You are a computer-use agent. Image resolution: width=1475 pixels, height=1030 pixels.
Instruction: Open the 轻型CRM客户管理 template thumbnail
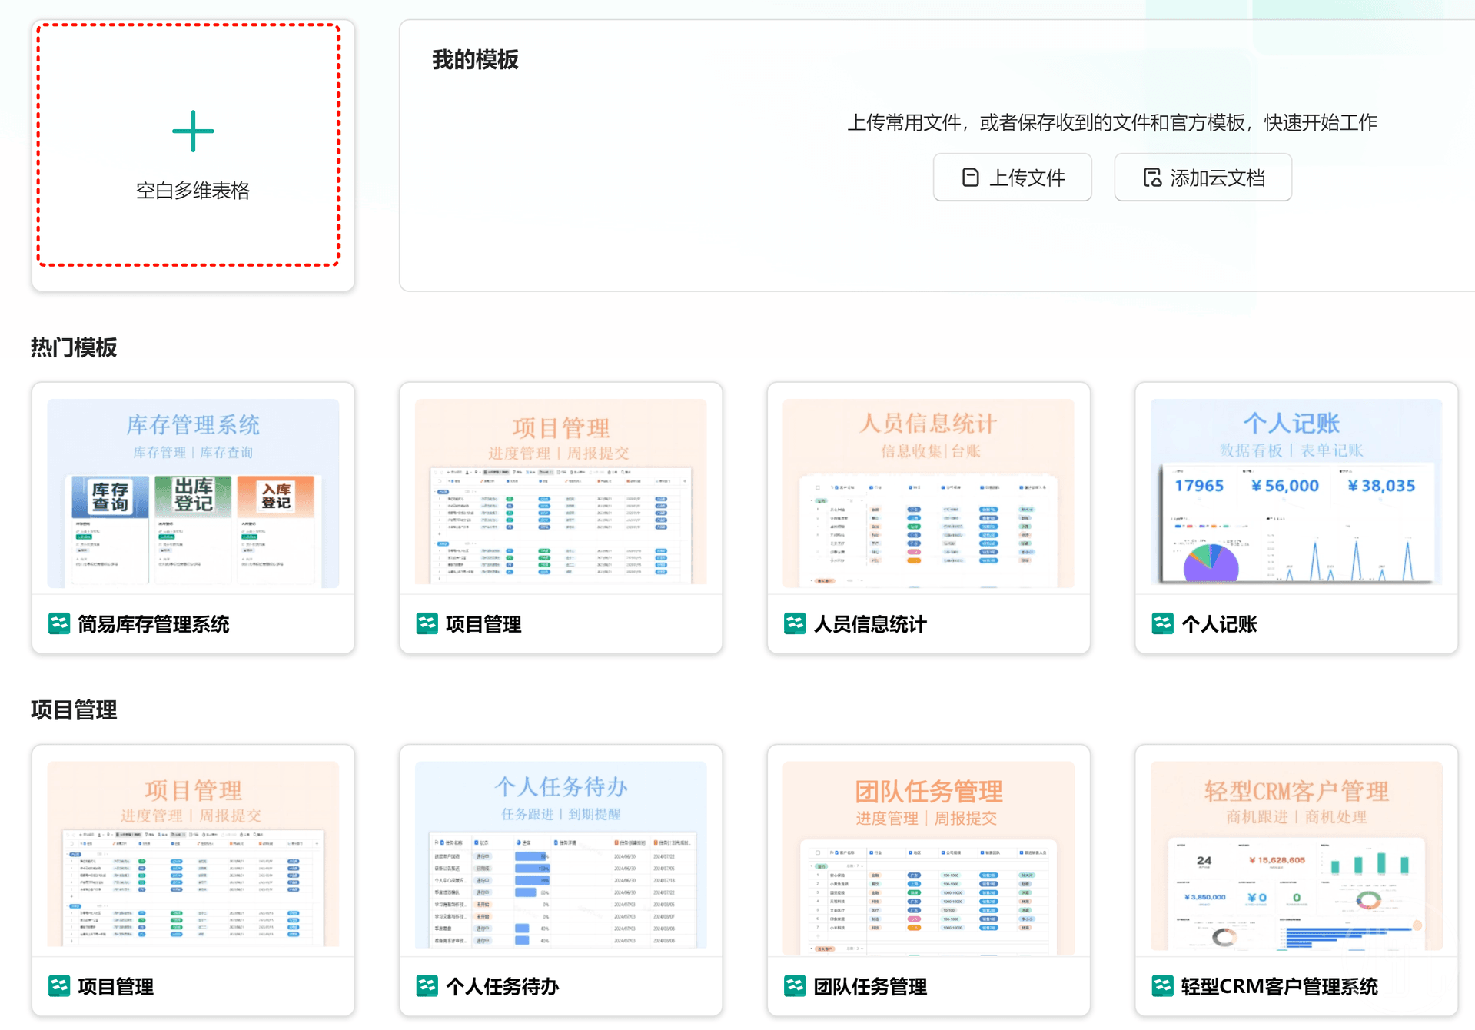(1296, 855)
